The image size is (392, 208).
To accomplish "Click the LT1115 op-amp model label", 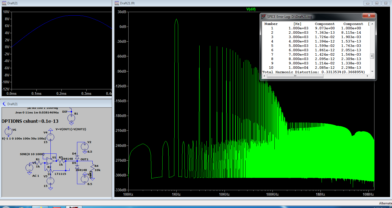I will point(60,174).
